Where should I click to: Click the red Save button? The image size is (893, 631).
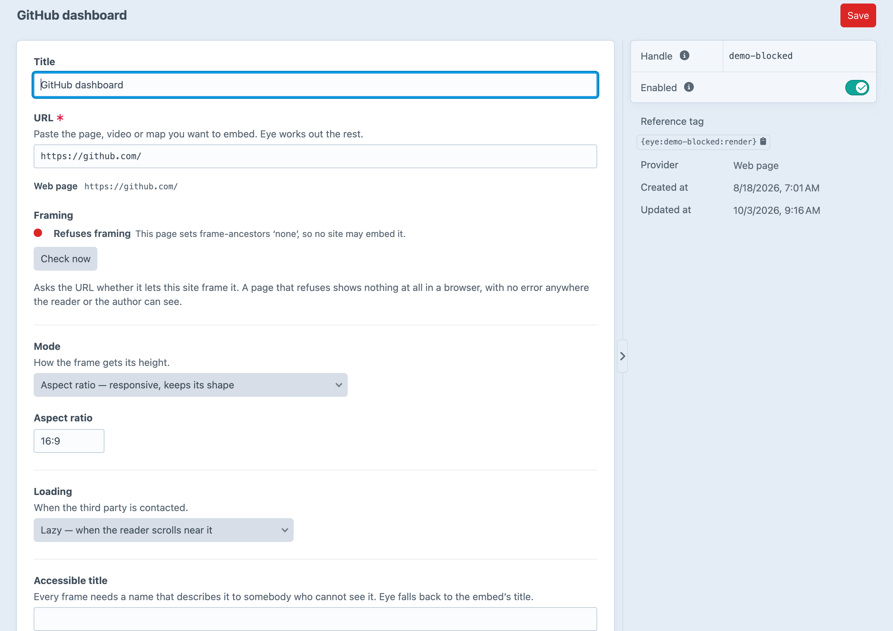858,15
